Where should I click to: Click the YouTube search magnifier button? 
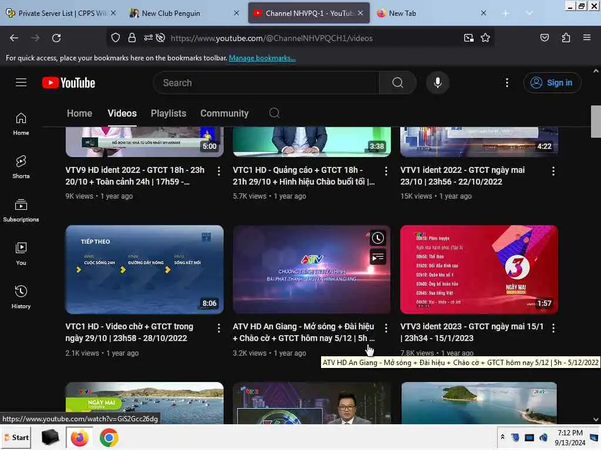click(397, 83)
